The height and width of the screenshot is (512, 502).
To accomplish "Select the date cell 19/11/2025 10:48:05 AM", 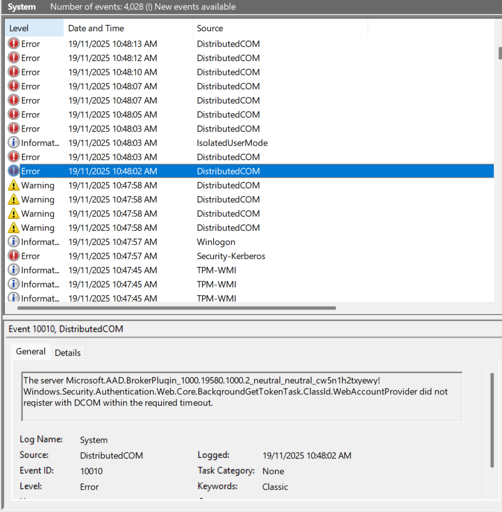I will [x=113, y=114].
